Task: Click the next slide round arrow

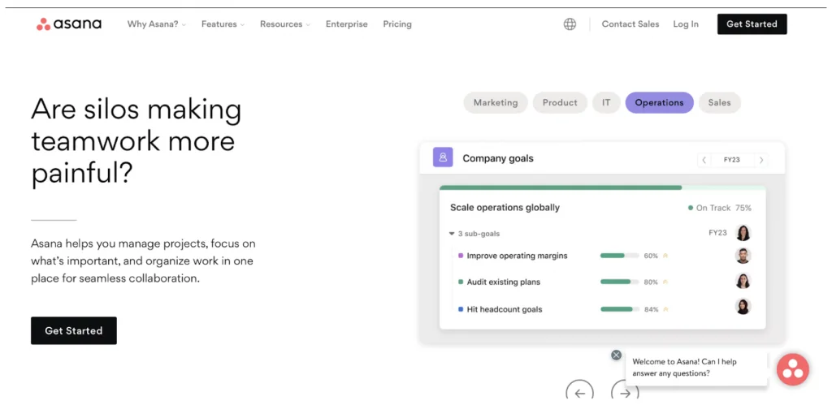Action: (x=625, y=392)
